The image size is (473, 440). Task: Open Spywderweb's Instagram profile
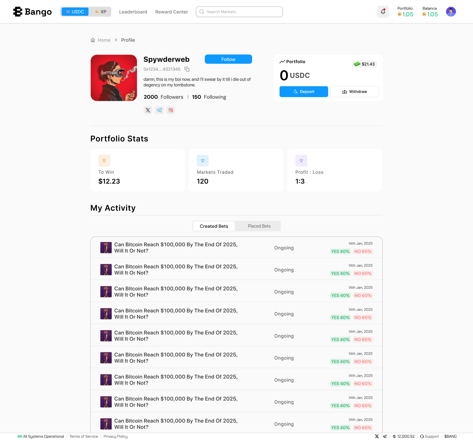170,110
